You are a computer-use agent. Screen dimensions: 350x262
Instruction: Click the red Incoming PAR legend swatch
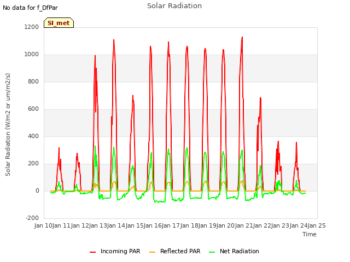(x=92, y=252)
